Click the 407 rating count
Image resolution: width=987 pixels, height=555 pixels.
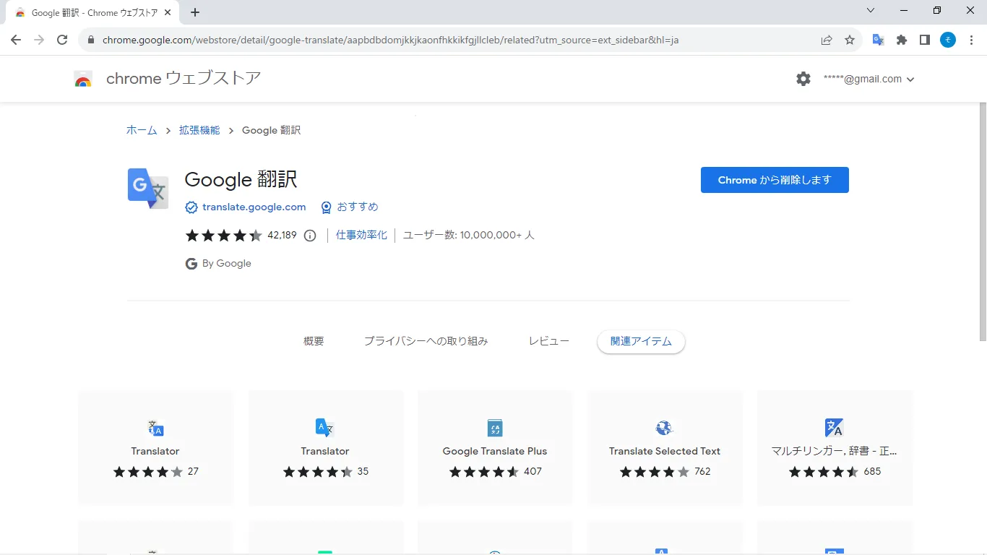[x=533, y=471]
